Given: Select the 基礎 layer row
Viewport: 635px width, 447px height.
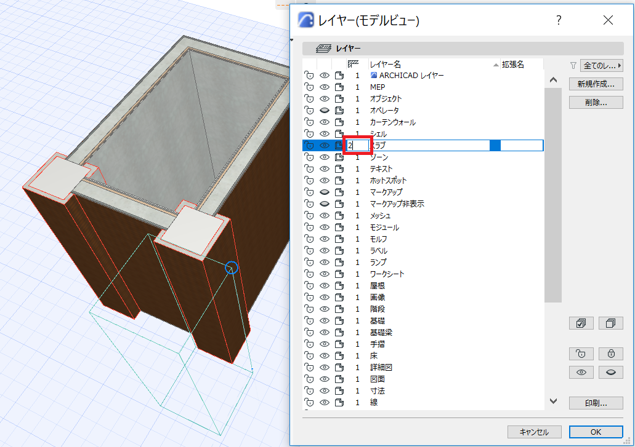Looking at the screenshot, I should [423, 321].
